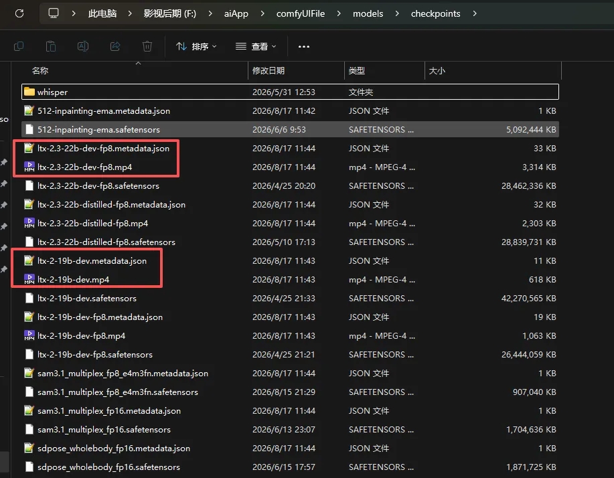Go to comfyUIFile breadcrumb
This screenshot has width=614, height=478.
click(301, 13)
